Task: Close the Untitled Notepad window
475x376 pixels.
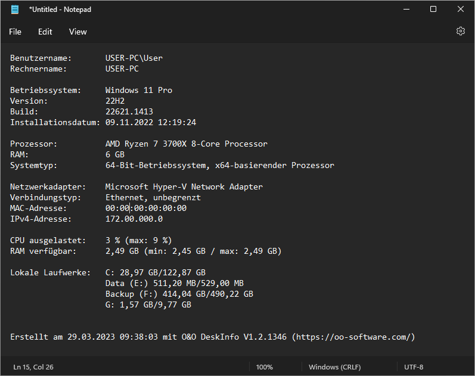Action: (x=461, y=10)
